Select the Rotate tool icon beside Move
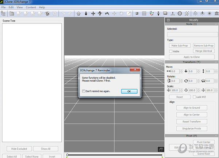 click(x=100, y=14)
